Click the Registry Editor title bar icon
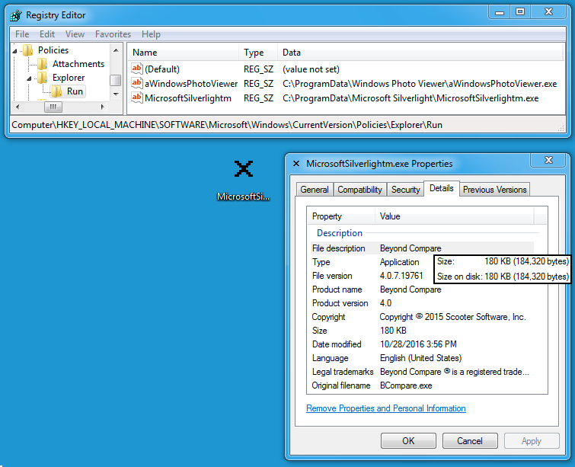Screen dimensions: 575x467 pos(16,15)
